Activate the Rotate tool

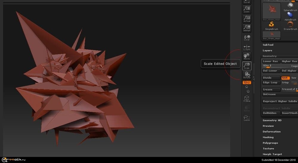click(x=247, y=75)
